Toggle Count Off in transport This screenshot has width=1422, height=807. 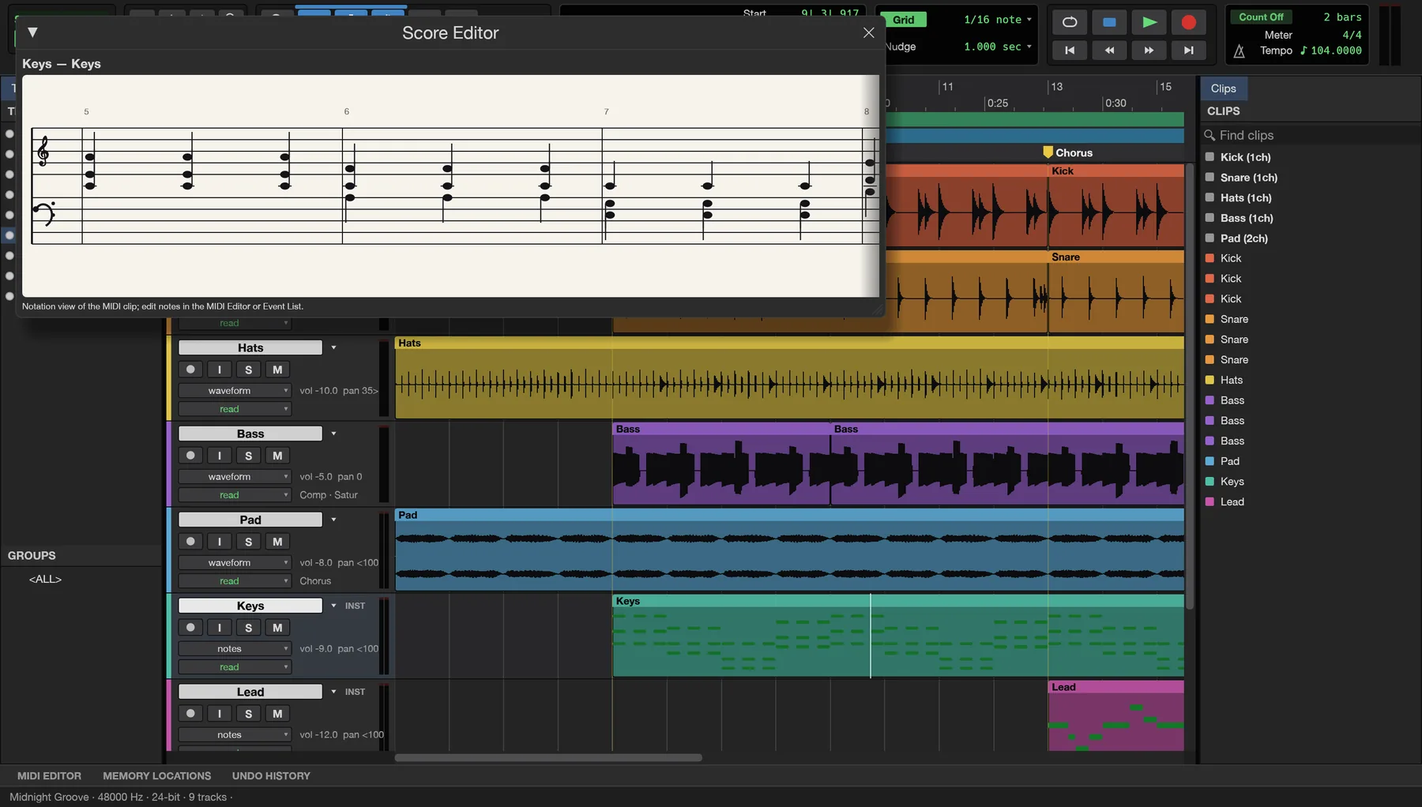pos(1261,17)
